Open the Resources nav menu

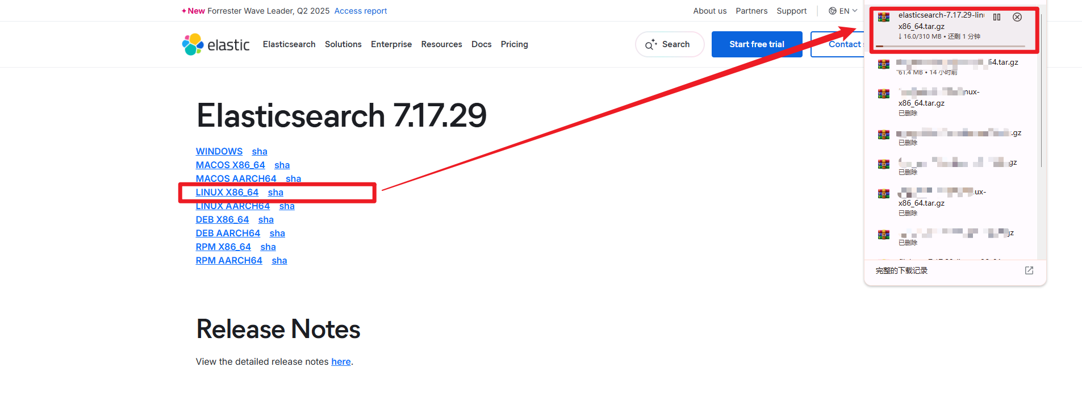point(441,44)
